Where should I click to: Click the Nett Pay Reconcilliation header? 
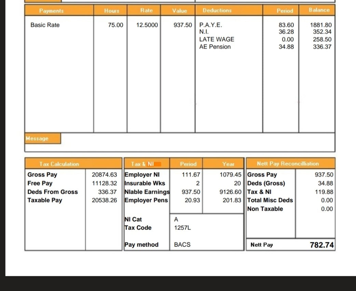pyautogui.click(x=288, y=164)
